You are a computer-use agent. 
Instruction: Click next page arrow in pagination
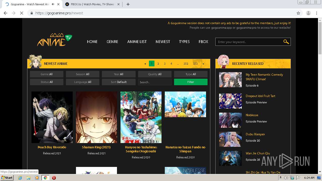pyautogui.click(x=203, y=64)
